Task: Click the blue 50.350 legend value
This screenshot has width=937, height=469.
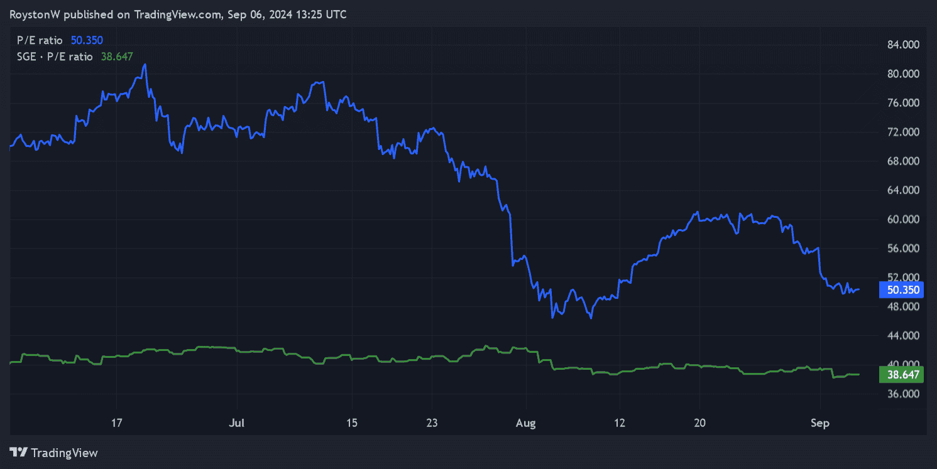Action: (x=86, y=40)
